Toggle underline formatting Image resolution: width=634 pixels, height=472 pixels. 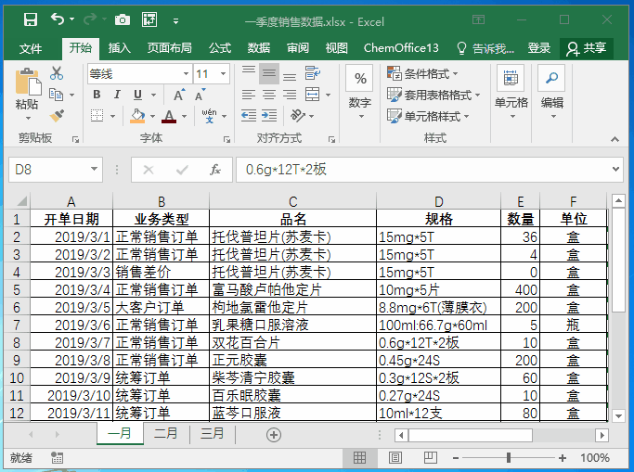[137, 95]
